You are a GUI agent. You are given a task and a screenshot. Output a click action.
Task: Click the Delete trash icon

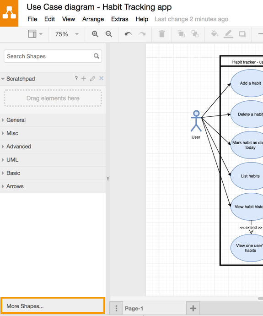coord(161,34)
